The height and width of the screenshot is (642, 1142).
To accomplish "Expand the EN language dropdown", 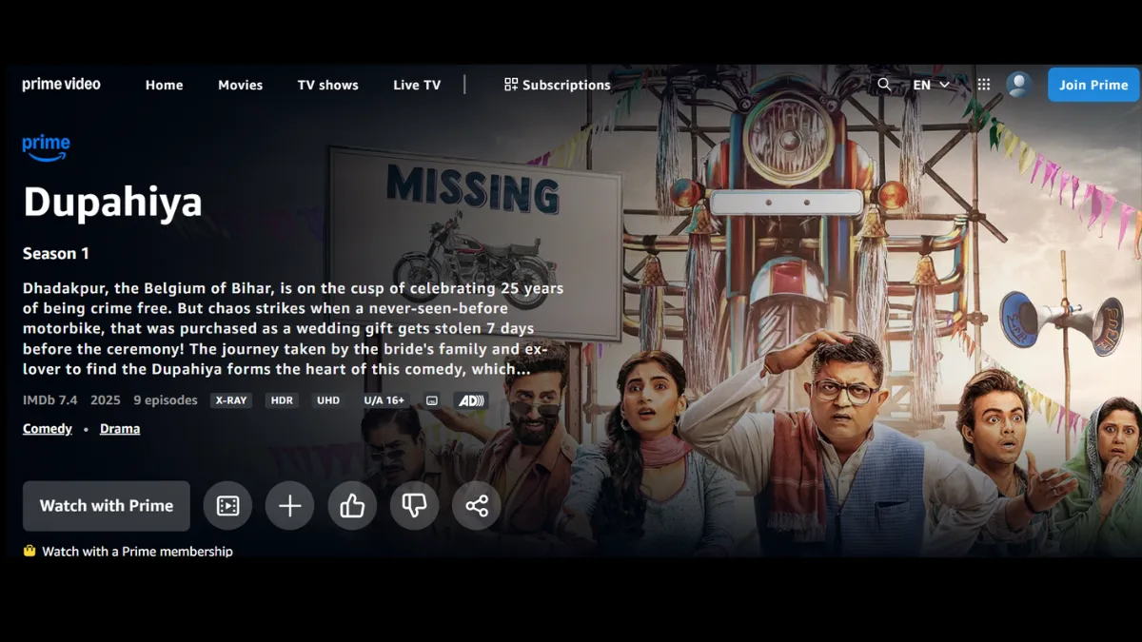I will tap(931, 85).
